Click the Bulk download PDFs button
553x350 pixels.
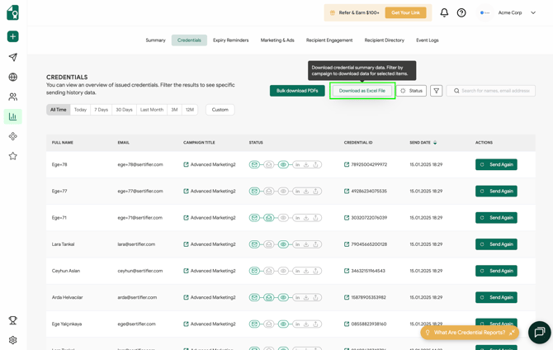[x=297, y=91]
